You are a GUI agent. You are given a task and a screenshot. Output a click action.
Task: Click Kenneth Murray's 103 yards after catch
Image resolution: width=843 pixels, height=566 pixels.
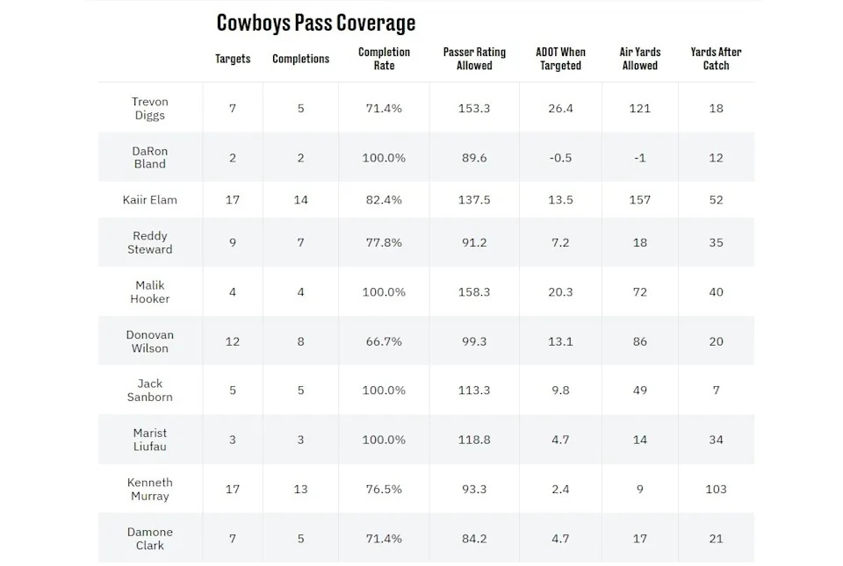pyautogui.click(x=716, y=489)
